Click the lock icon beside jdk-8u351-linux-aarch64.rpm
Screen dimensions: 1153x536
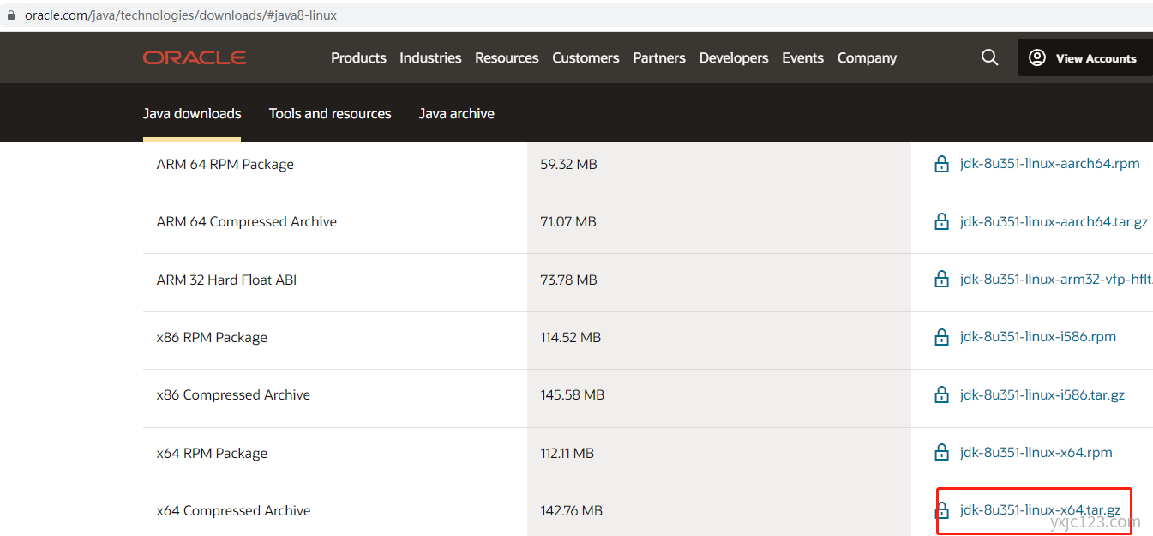click(x=941, y=164)
